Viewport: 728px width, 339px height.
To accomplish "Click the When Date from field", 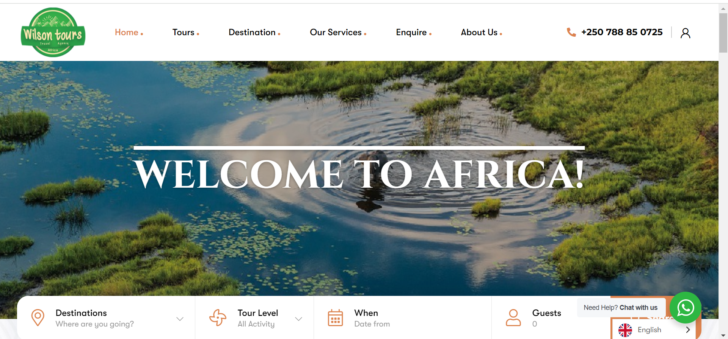I will [403, 318].
